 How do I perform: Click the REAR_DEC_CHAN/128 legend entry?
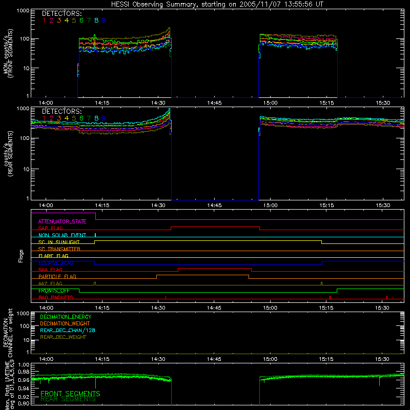[x=68, y=330]
